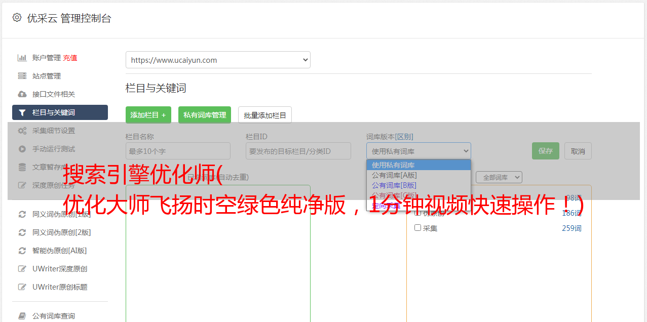
Task: Click the gear icon beside 优采云 管理控制台
Action: click(x=17, y=18)
